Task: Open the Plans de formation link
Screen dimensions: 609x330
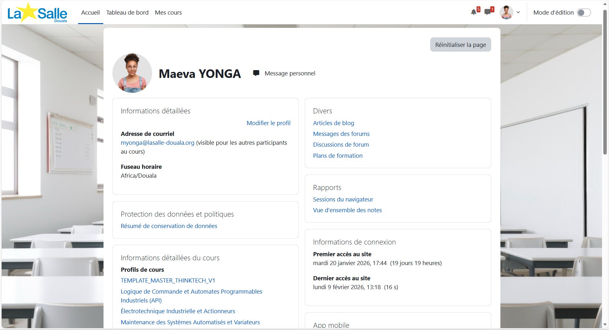Action: point(338,155)
